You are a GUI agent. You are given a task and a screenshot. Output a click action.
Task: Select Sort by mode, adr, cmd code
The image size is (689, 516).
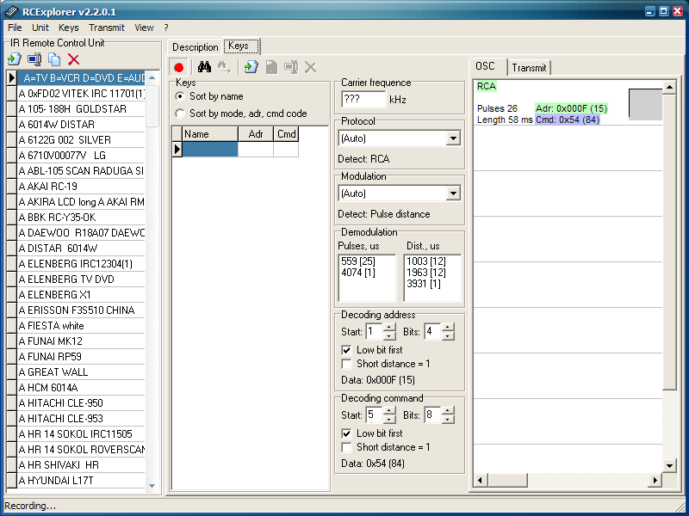click(179, 114)
